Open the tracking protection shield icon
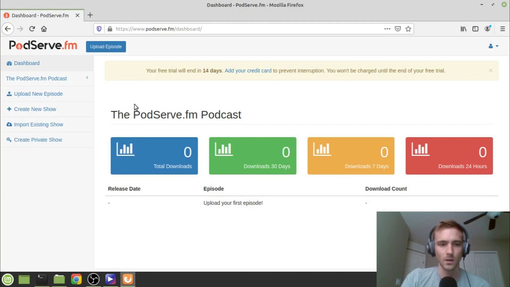The height and width of the screenshot is (287, 510). (x=99, y=29)
